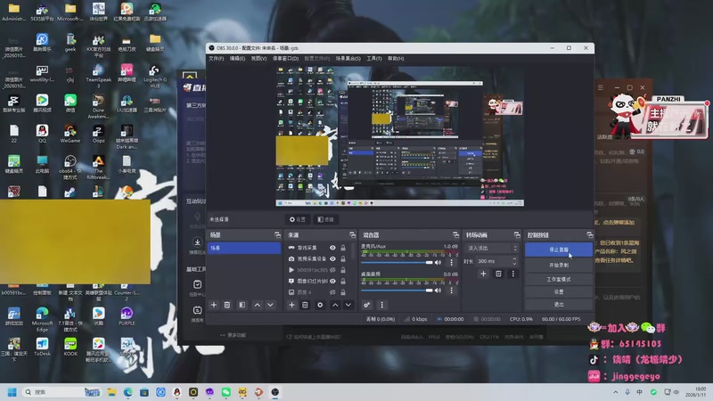This screenshot has width=713, height=401.
Task: Adjust 麦克风/Aux volume slider
Action: click(397, 262)
